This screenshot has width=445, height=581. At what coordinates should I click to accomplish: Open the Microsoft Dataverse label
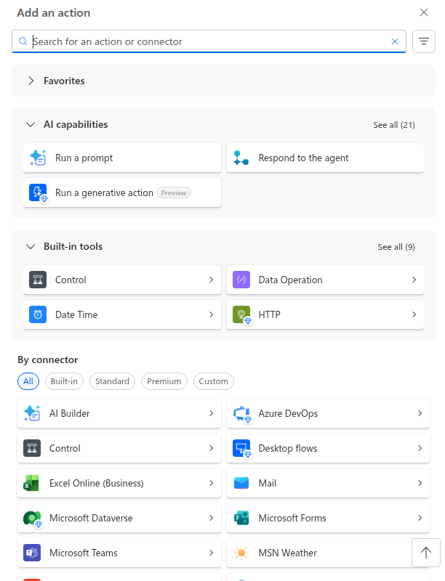[x=91, y=518]
